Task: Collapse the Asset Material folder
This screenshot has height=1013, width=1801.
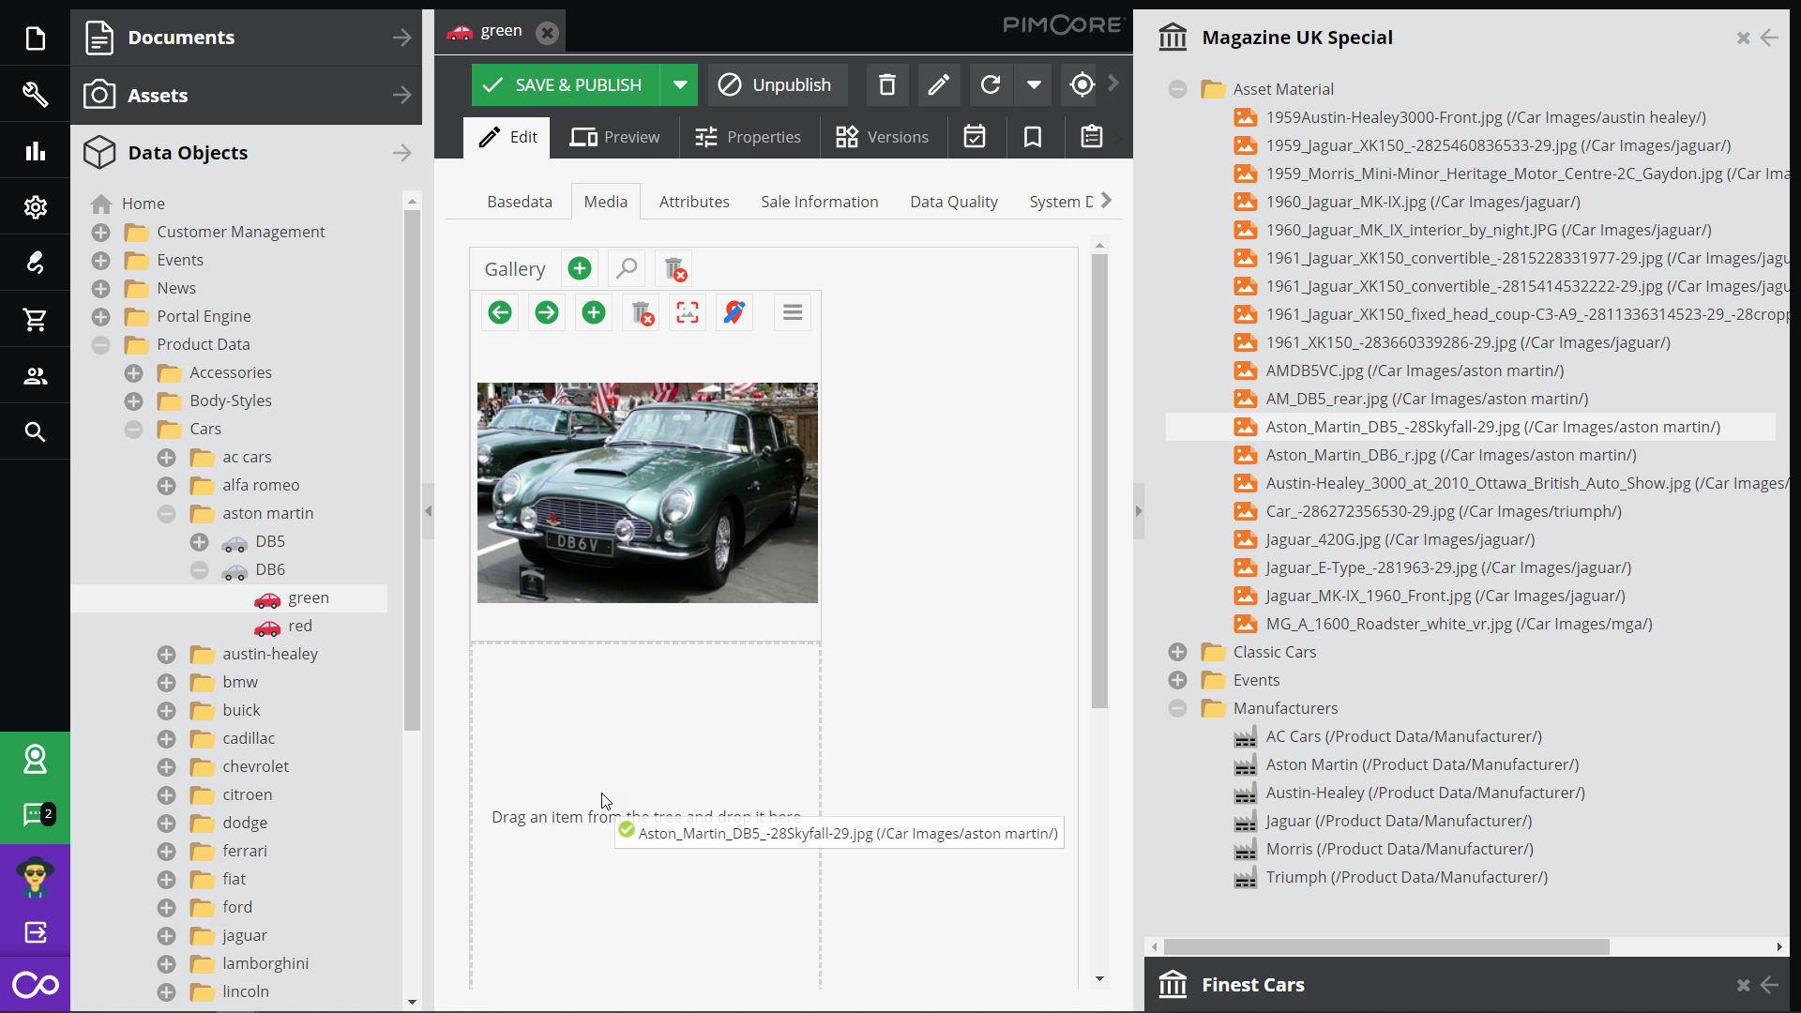Action: coord(1177,89)
